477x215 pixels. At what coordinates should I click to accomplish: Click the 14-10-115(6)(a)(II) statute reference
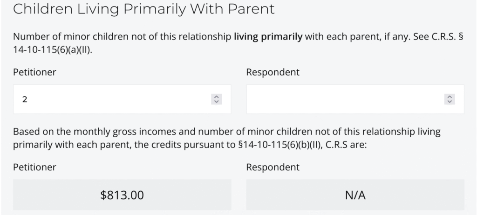[51, 49]
